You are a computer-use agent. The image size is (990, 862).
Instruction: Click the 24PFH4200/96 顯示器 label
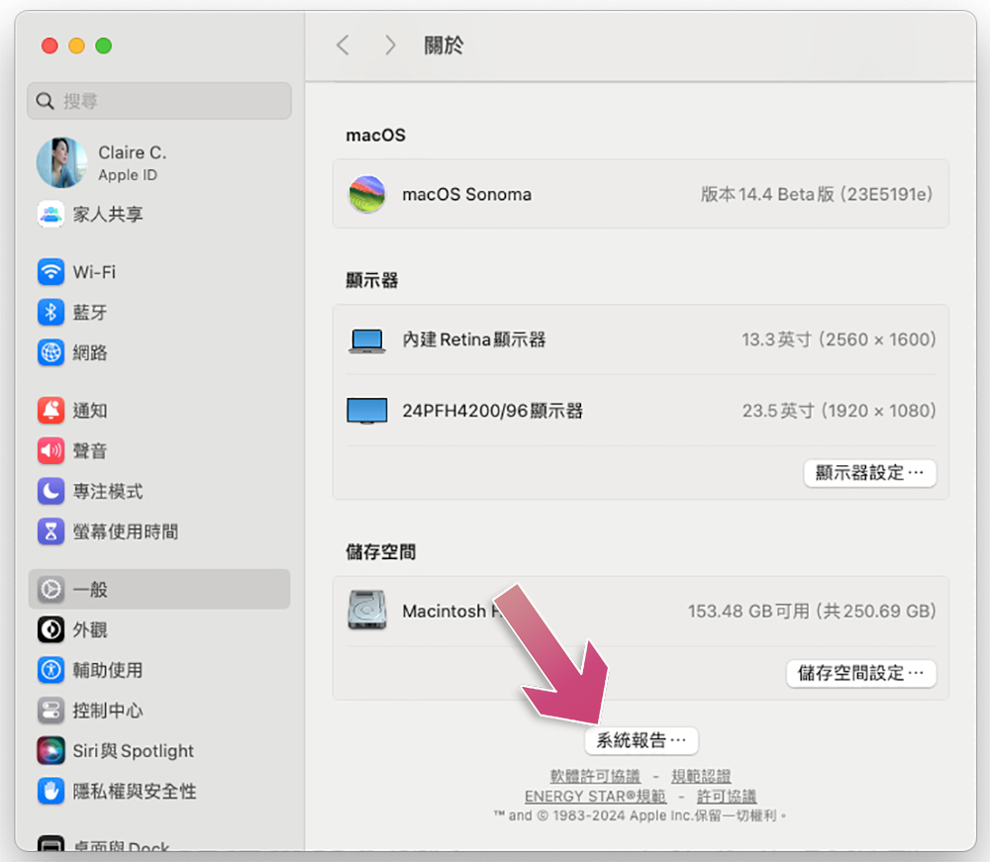click(492, 411)
